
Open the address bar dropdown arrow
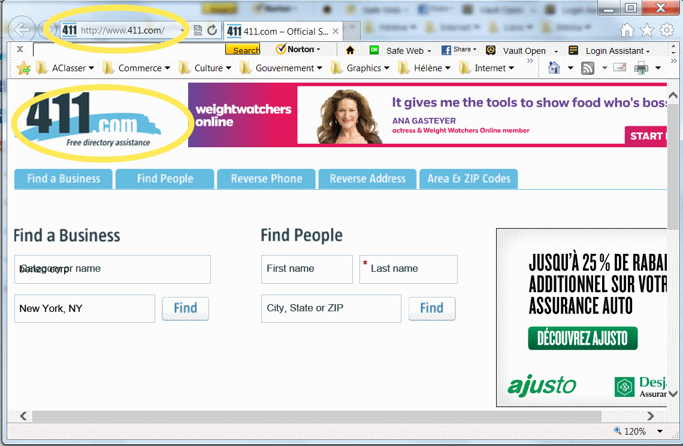coord(182,31)
